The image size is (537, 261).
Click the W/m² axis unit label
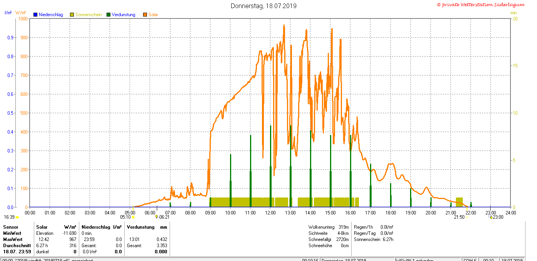21,13
